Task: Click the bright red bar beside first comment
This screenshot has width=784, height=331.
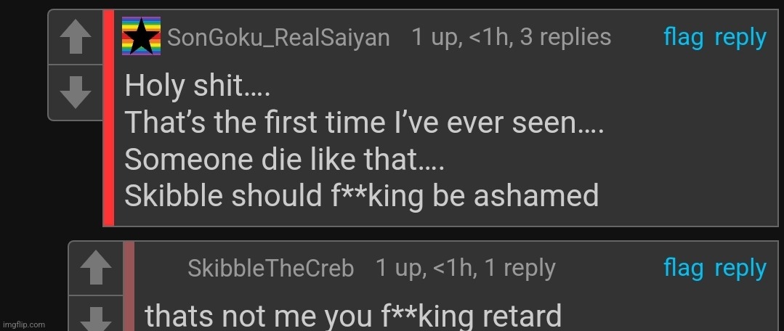Action: [x=108, y=118]
